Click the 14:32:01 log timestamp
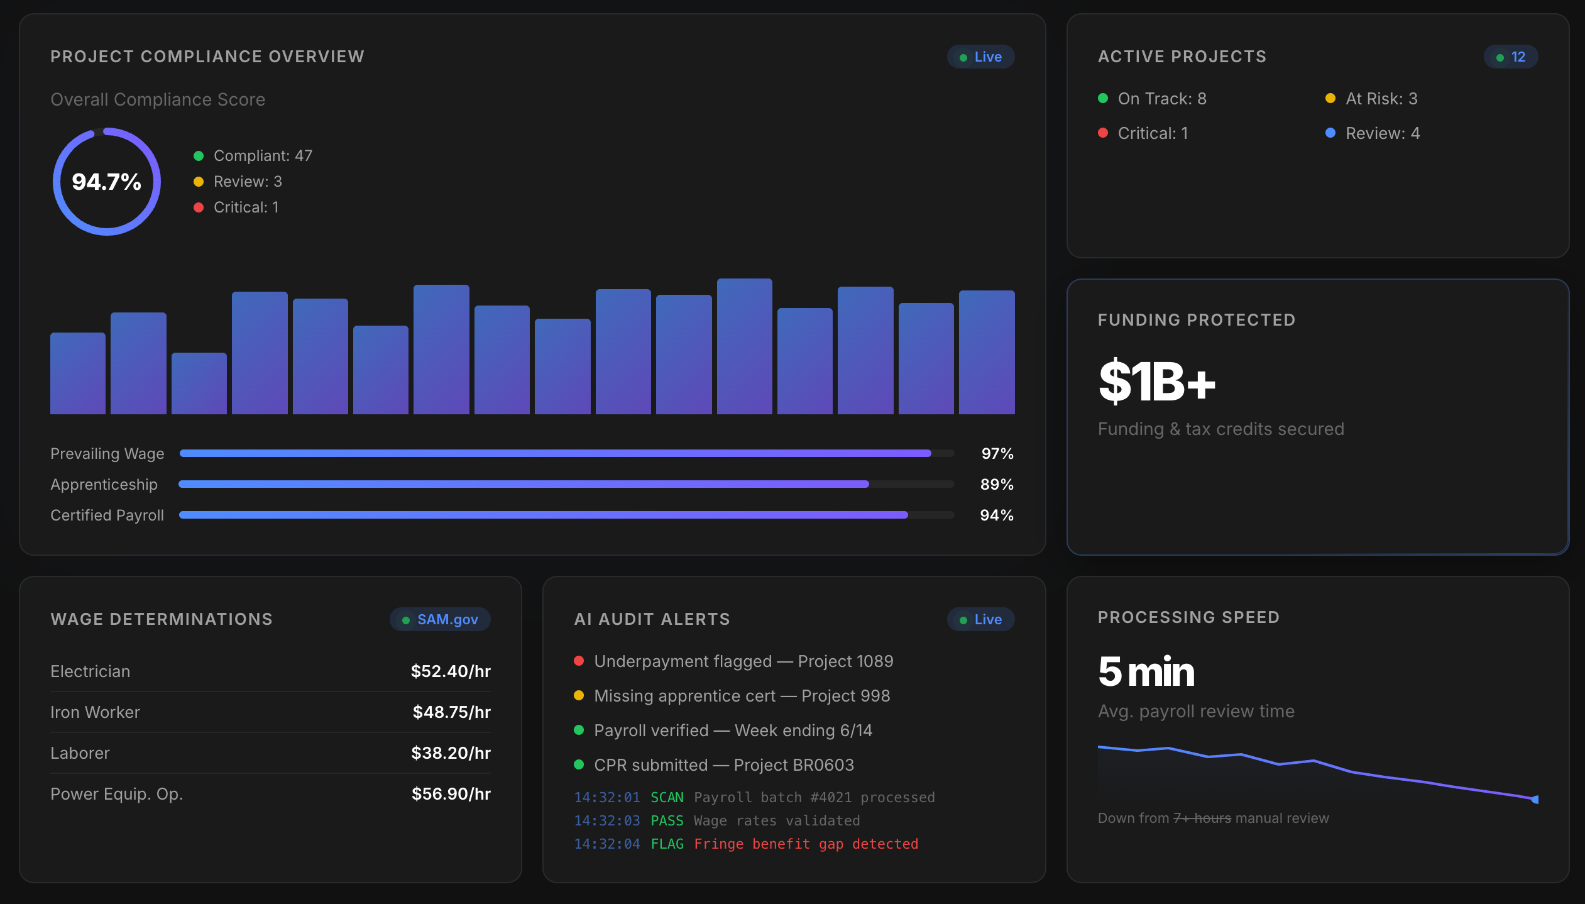This screenshot has height=904, width=1585. pyautogui.click(x=607, y=797)
